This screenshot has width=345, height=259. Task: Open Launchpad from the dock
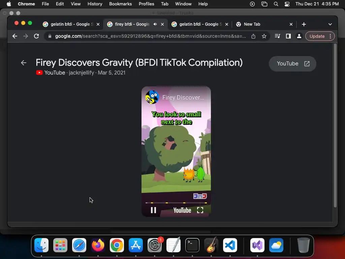(x=60, y=245)
